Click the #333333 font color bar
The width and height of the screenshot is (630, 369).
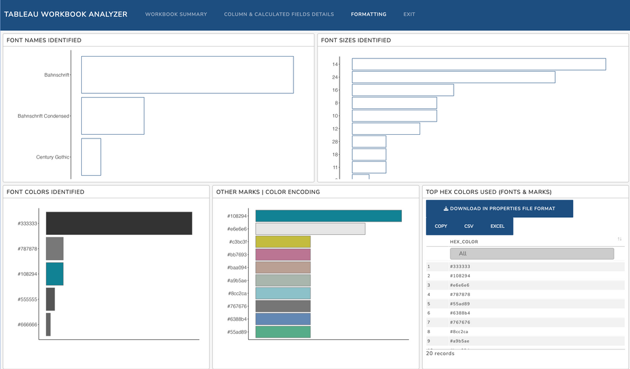click(x=119, y=224)
